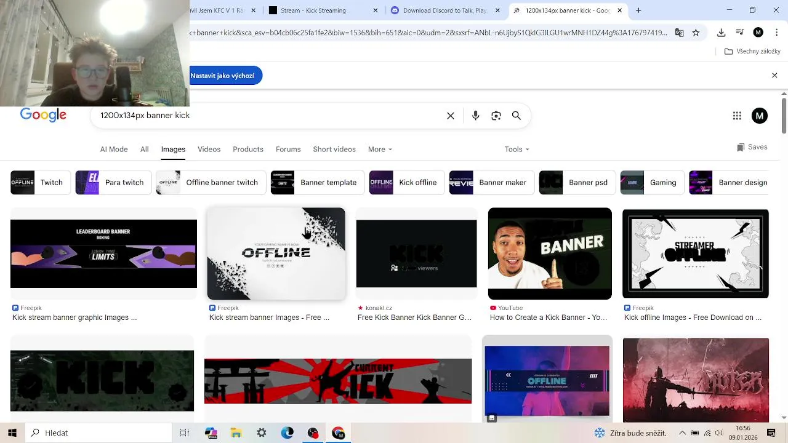Open the Windows Start menu
Image resolution: width=788 pixels, height=443 pixels.
pyautogui.click(x=12, y=433)
